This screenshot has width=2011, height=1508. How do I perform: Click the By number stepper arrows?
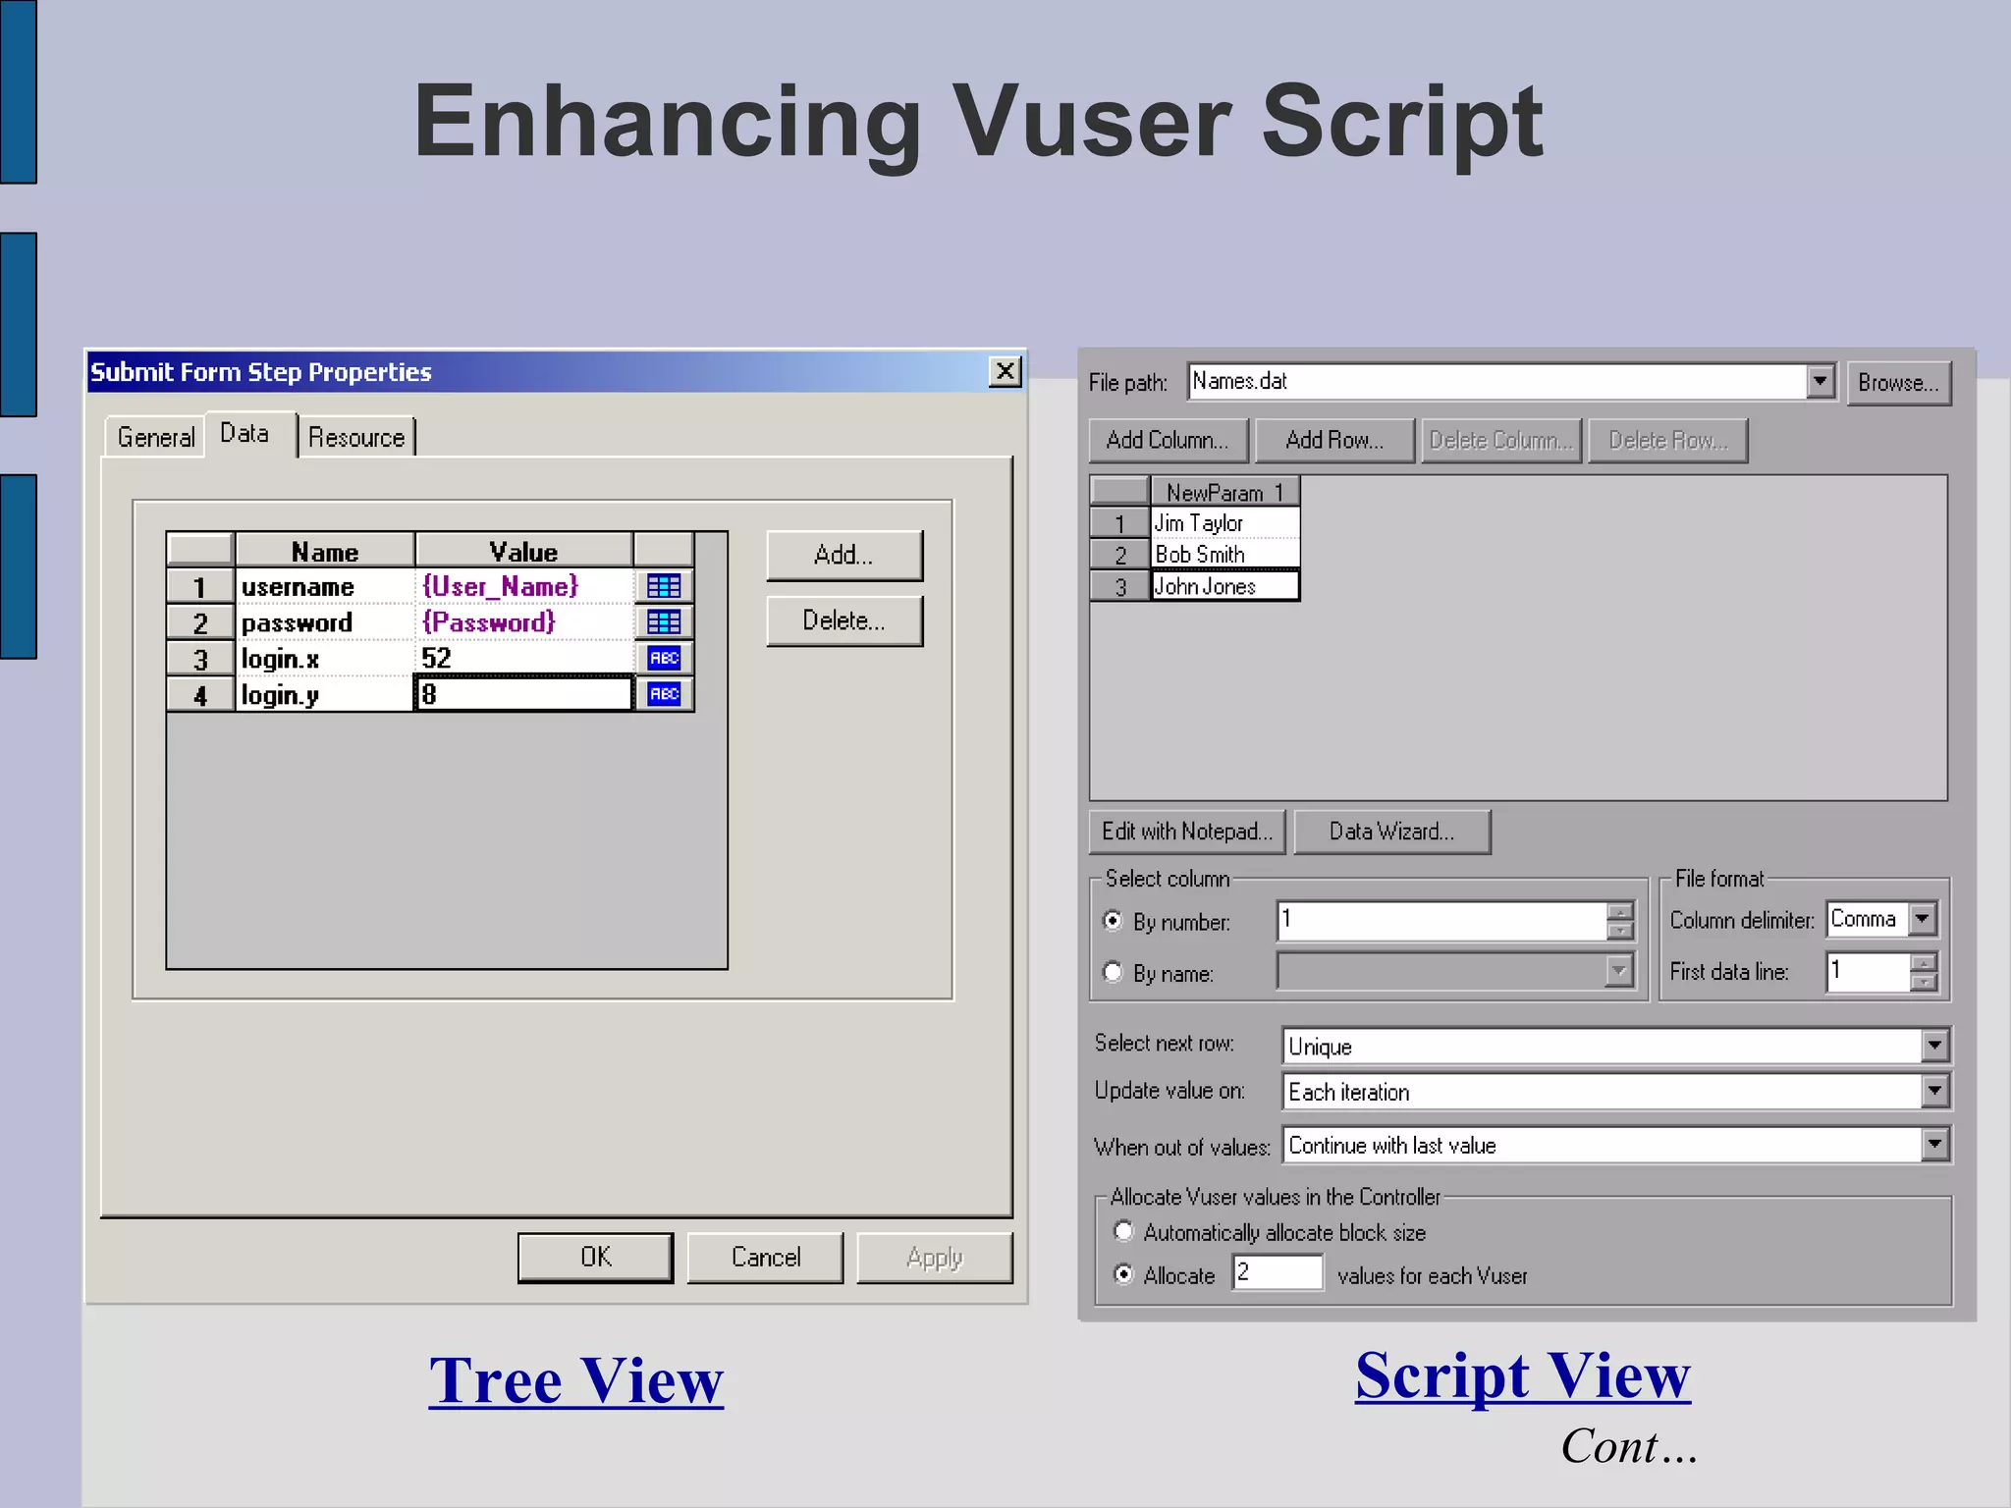click(x=1620, y=921)
